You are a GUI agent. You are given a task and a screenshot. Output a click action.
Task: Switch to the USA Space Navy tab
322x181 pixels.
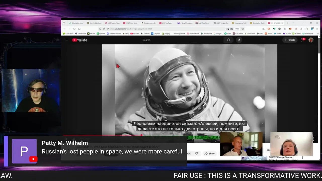(x=112, y=23)
